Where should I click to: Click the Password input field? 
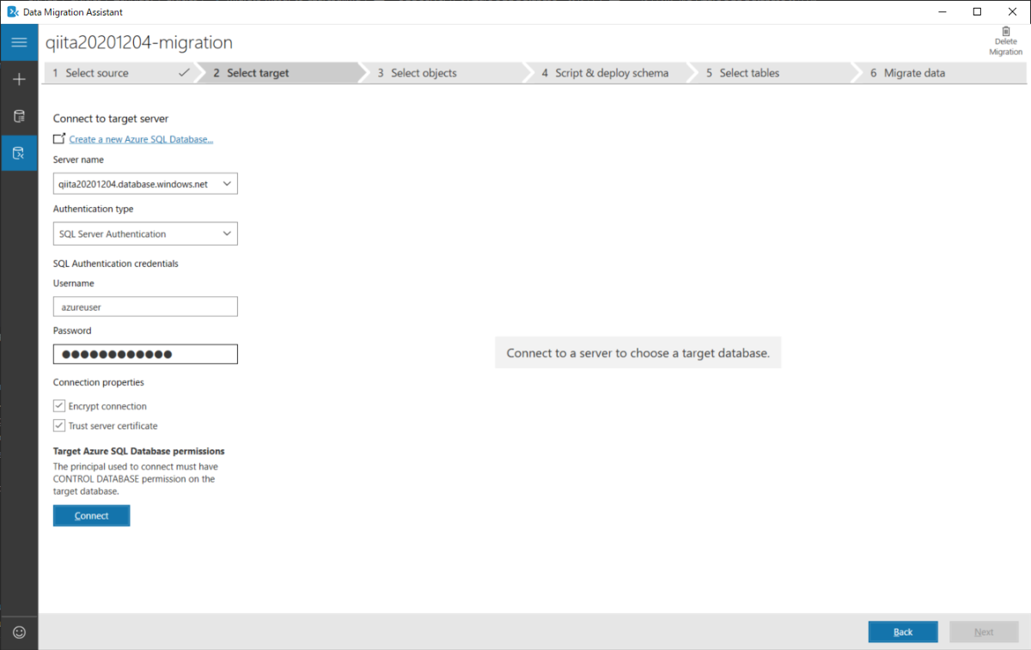click(x=145, y=354)
